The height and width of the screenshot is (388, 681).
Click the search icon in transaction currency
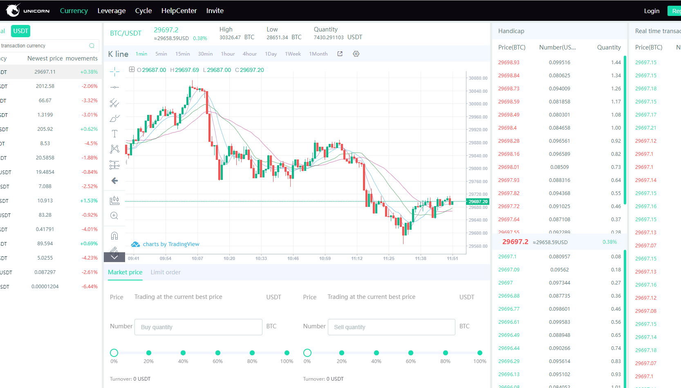[x=92, y=46]
